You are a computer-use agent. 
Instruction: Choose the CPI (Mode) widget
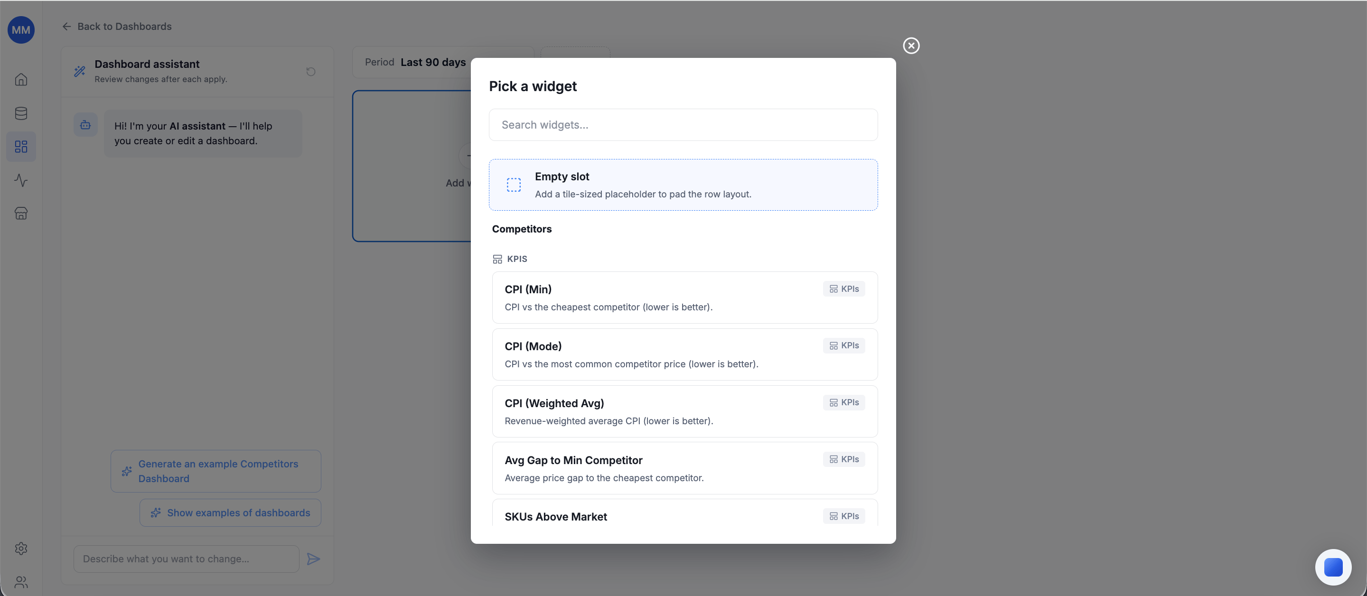coord(684,354)
